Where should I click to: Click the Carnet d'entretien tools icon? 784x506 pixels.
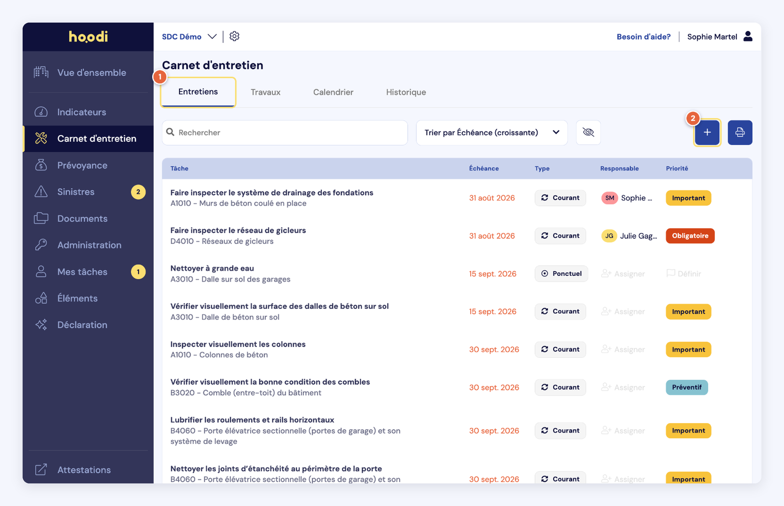(41, 138)
